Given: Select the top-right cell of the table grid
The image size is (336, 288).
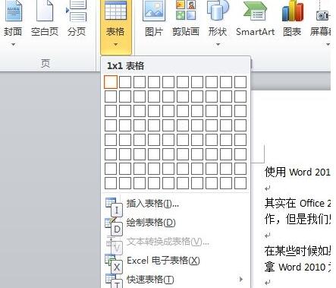Looking at the screenshot, I should pos(240,82).
